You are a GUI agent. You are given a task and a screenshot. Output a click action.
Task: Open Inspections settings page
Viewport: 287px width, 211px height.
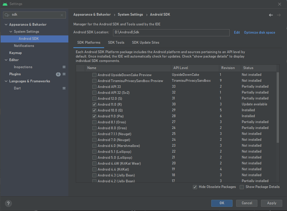pos(23,67)
